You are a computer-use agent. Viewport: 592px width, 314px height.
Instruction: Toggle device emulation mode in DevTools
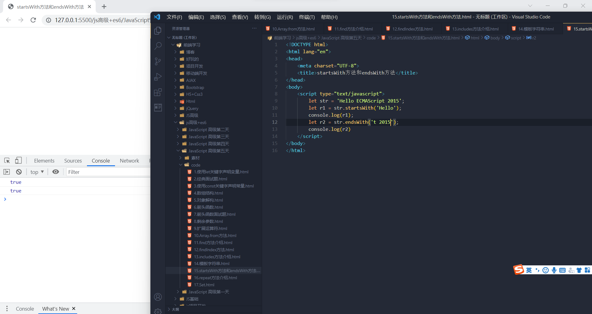pyautogui.click(x=18, y=160)
